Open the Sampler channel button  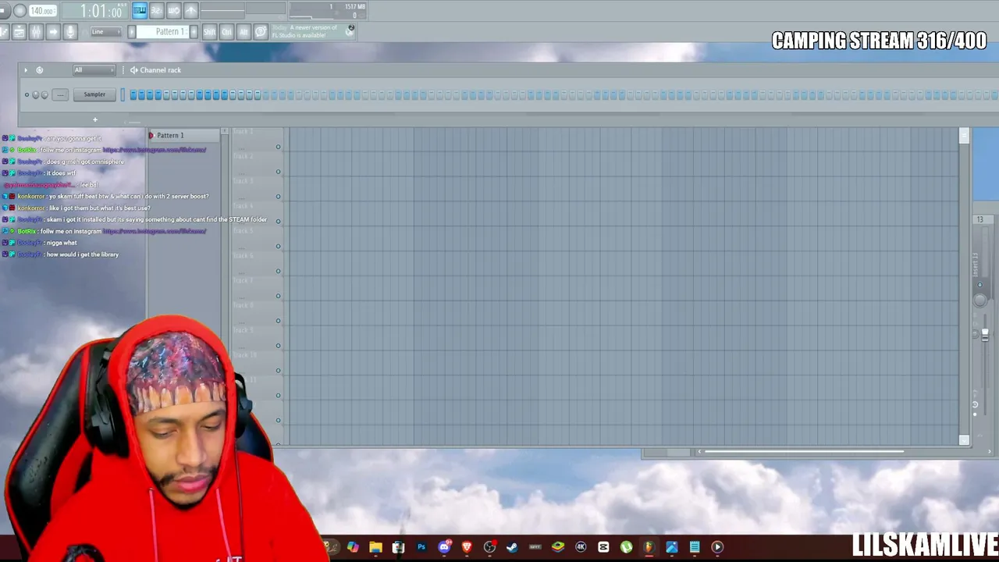click(94, 95)
